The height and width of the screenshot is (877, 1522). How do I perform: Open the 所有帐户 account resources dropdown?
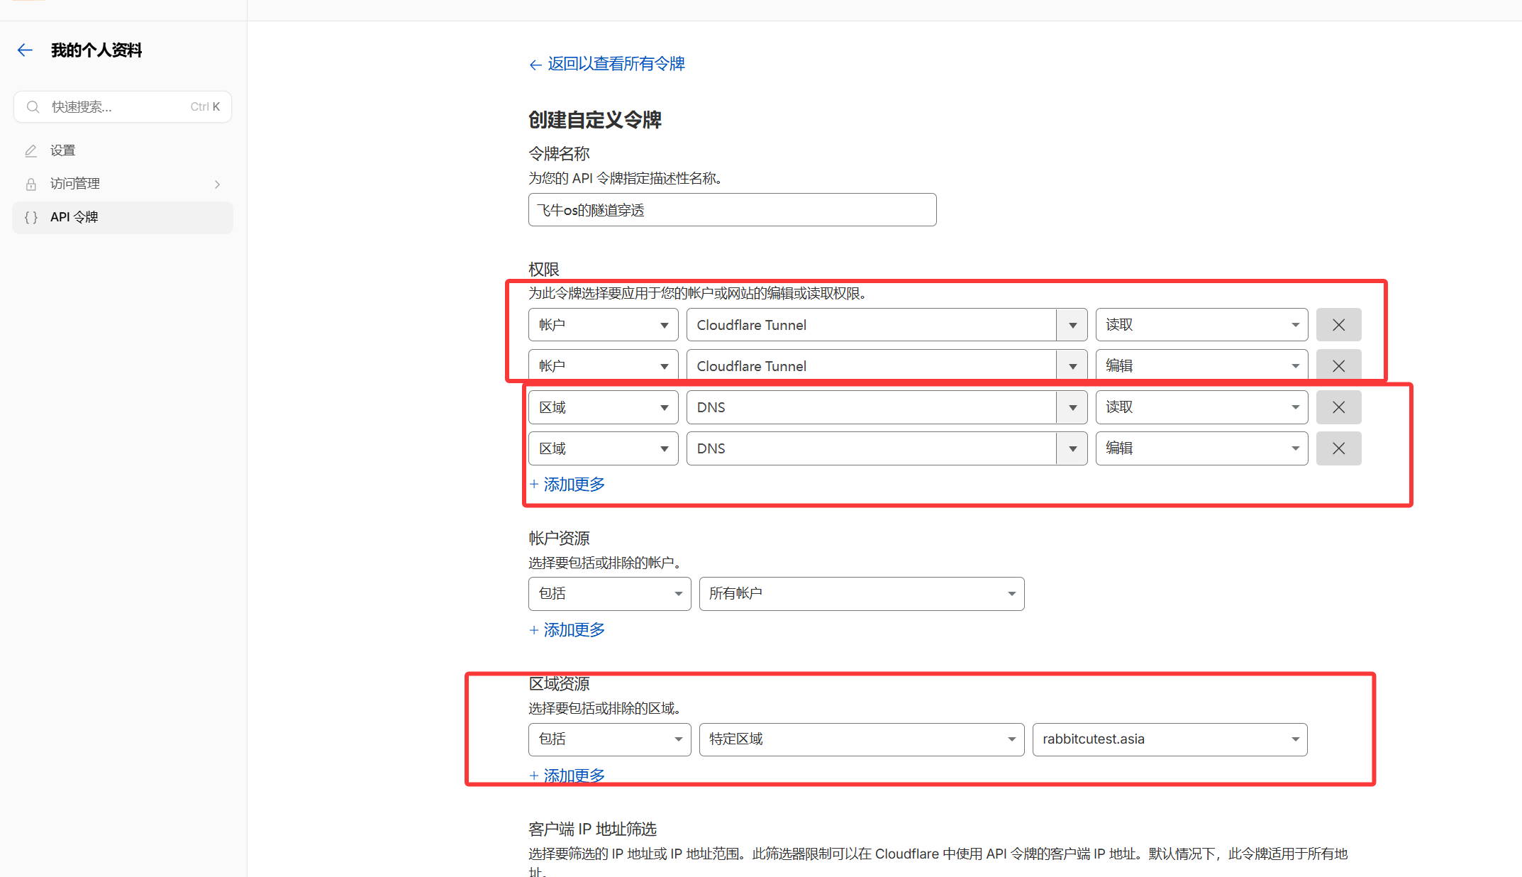(x=861, y=594)
